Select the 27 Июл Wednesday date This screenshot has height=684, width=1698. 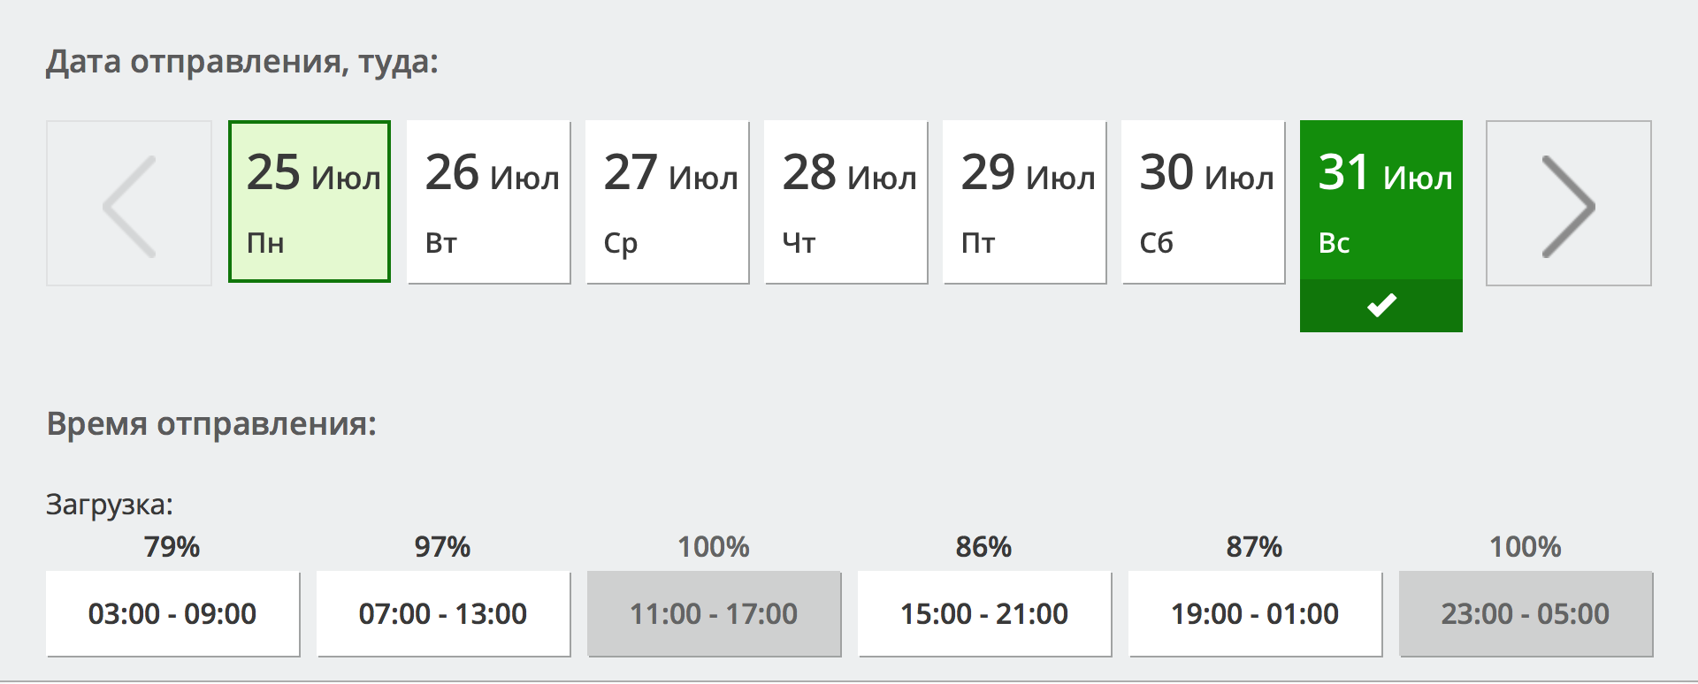pos(667,202)
